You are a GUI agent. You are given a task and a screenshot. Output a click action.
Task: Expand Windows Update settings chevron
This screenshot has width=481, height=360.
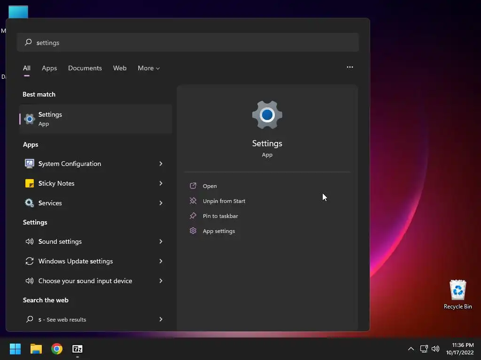pyautogui.click(x=161, y=261)
